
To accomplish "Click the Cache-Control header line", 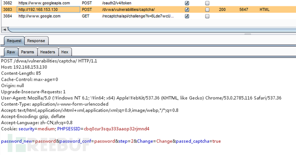I will [x=30, y=79].
